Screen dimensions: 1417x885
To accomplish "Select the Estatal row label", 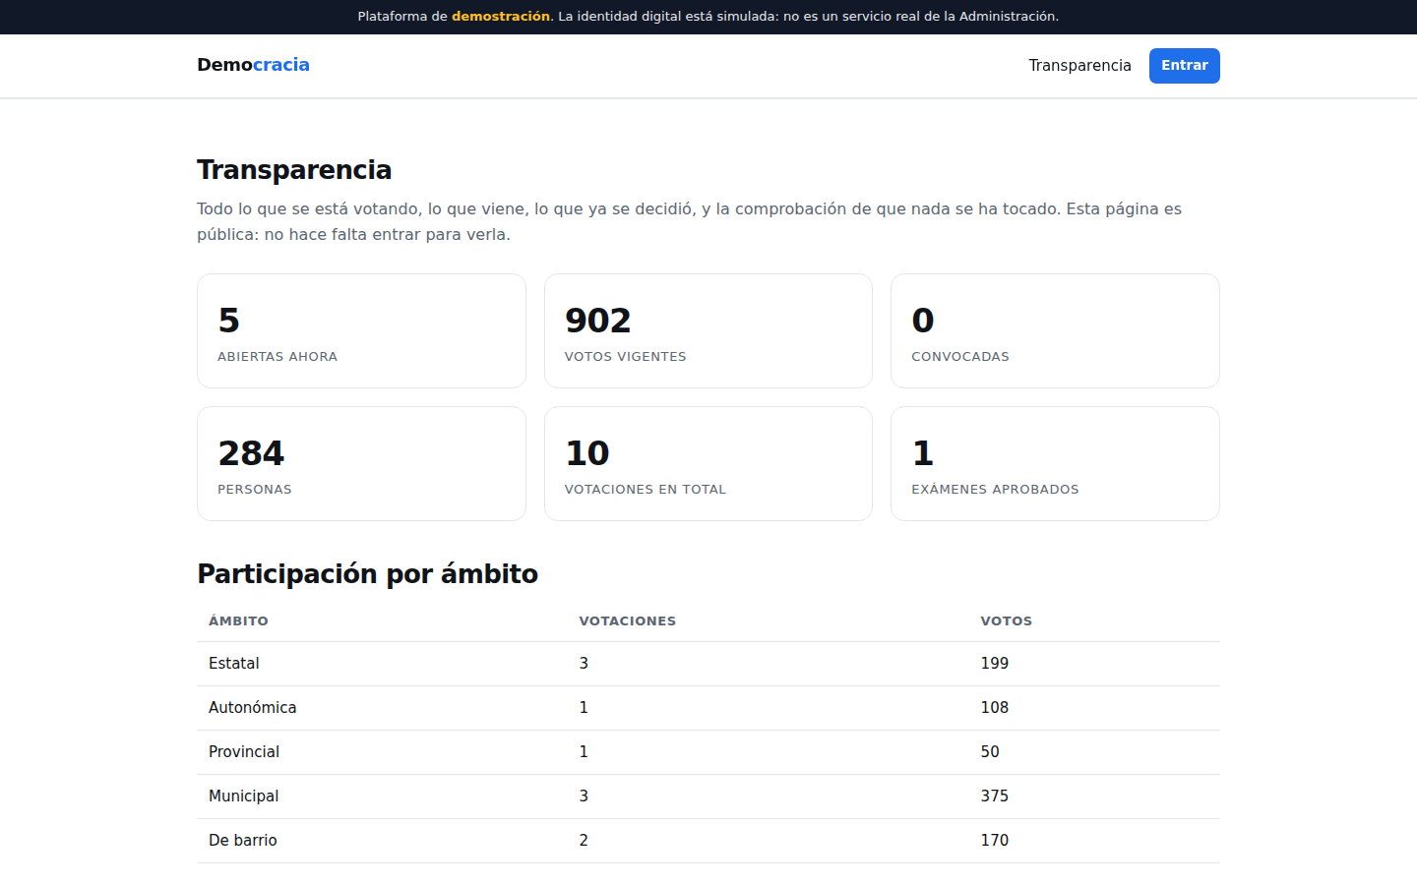I will click(234, 664).
